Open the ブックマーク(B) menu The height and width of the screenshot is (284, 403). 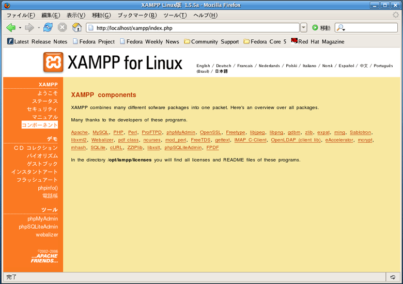(x=137, y=15)
